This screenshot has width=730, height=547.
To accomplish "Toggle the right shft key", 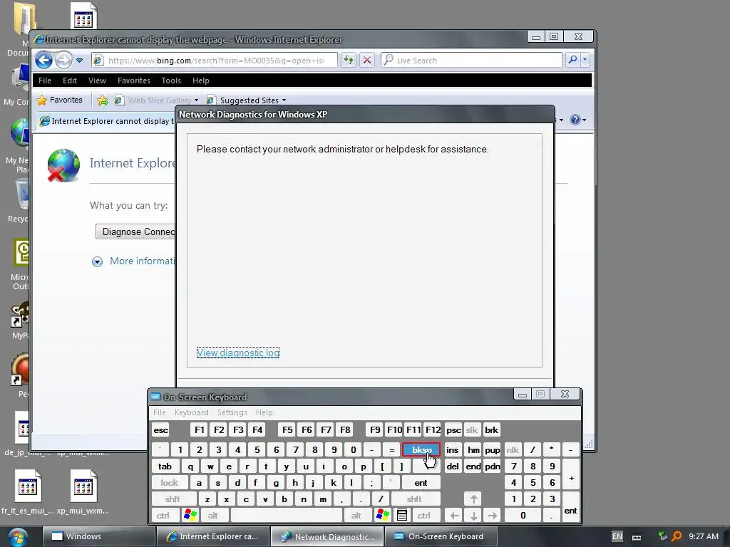I will 414,499.
